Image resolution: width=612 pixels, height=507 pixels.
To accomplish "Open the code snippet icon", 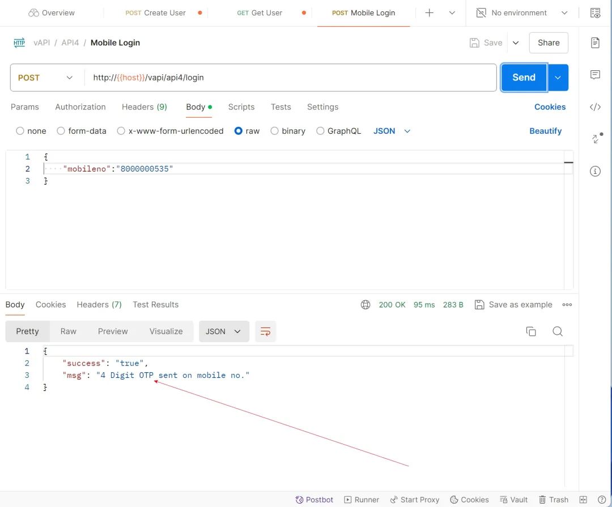I will [595, 107].
